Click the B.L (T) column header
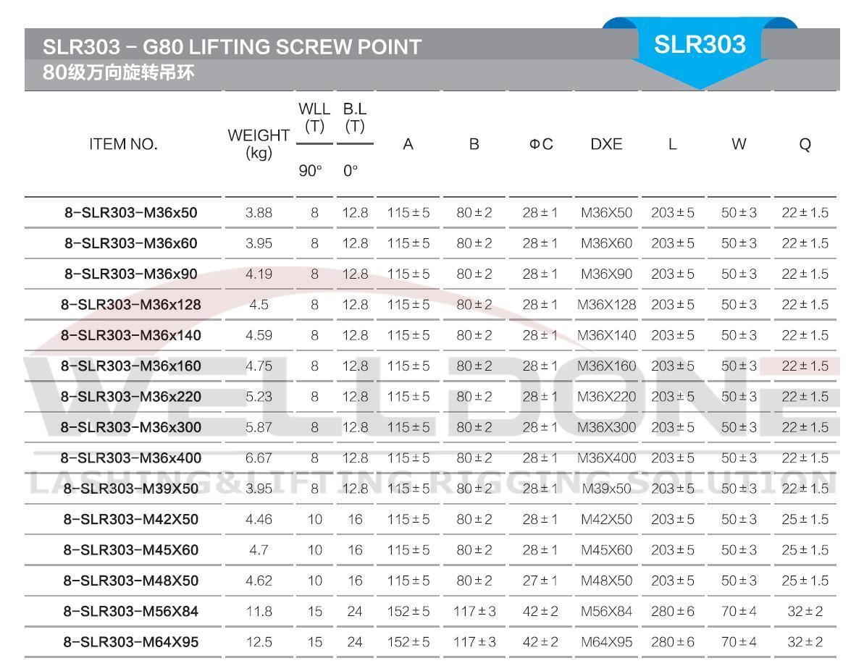This screenshot has height=666, width=864. [x=355, y=118]
